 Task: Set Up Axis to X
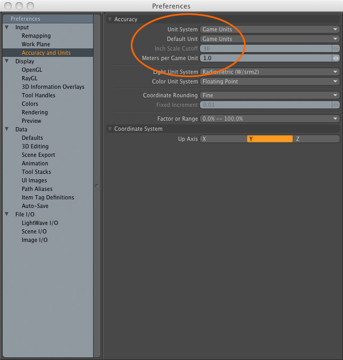point(223,139)
